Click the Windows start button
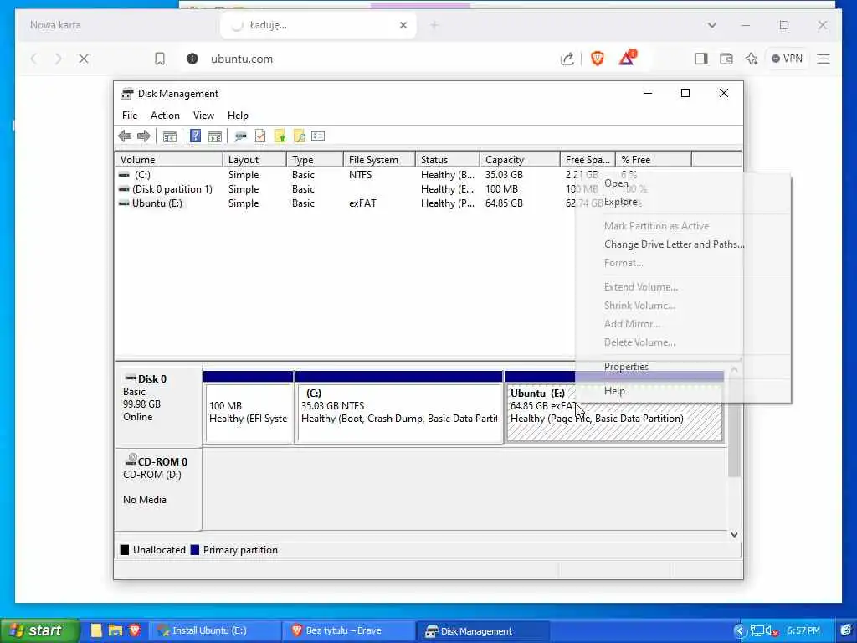 point(39,630)
